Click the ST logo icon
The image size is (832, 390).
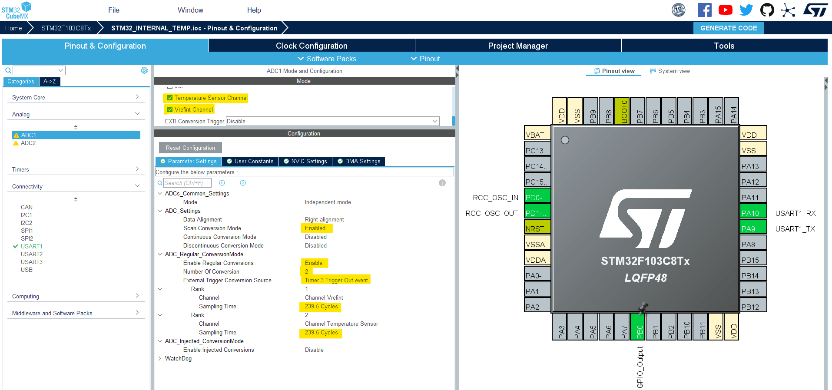(815, 10)
